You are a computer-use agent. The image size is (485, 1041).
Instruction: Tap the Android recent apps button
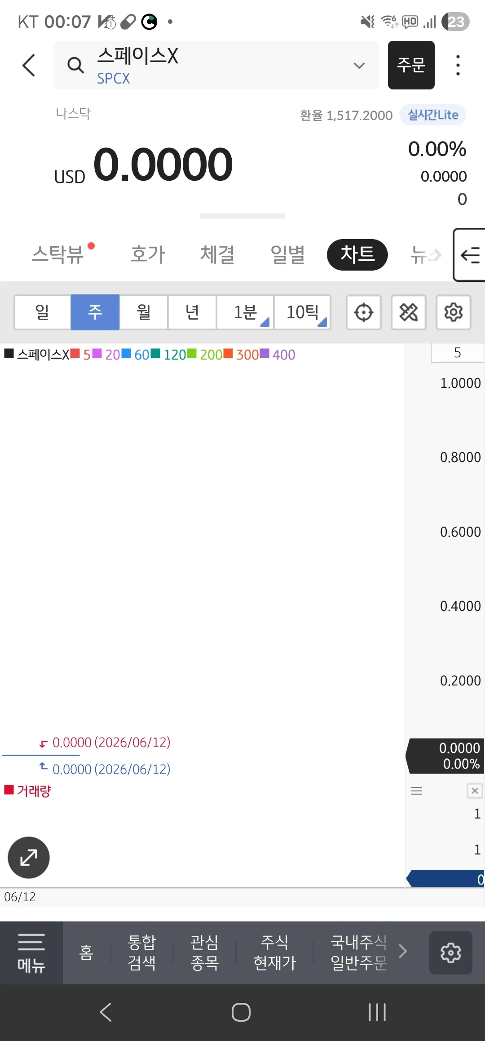coord(377,1012)
